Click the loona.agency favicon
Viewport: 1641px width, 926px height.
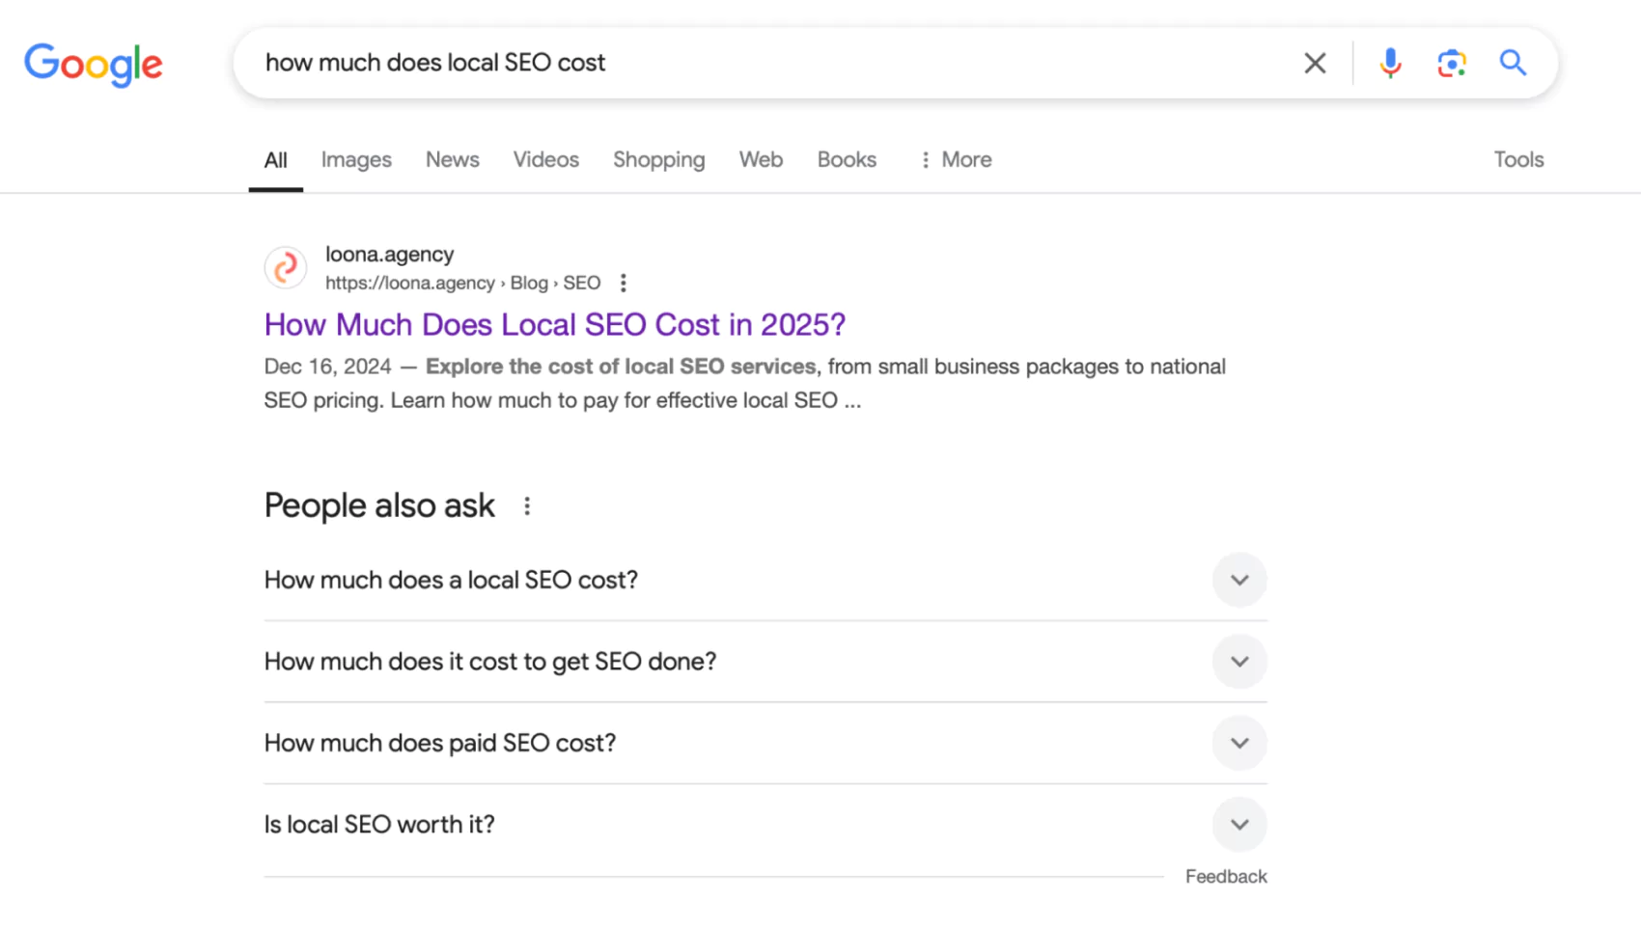tap(286, 268)
